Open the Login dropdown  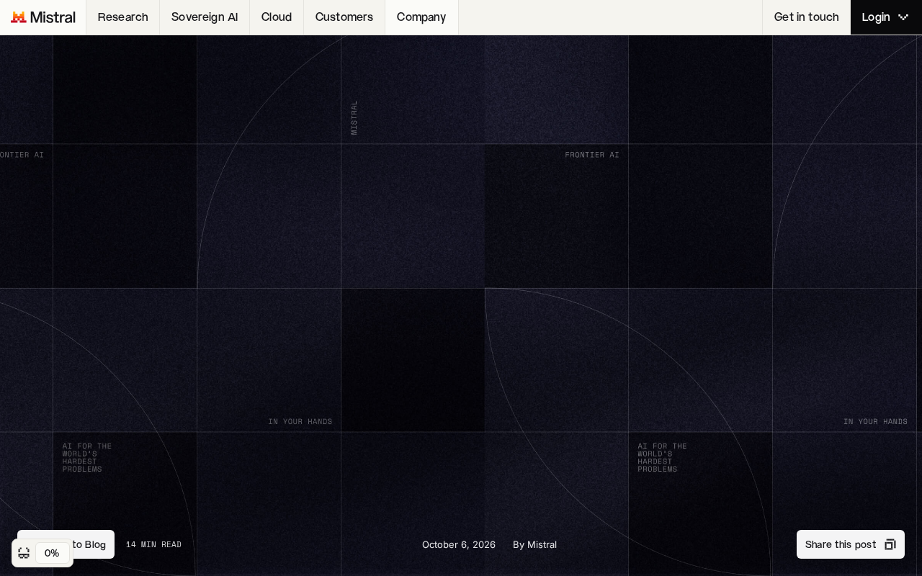point(886,17)
